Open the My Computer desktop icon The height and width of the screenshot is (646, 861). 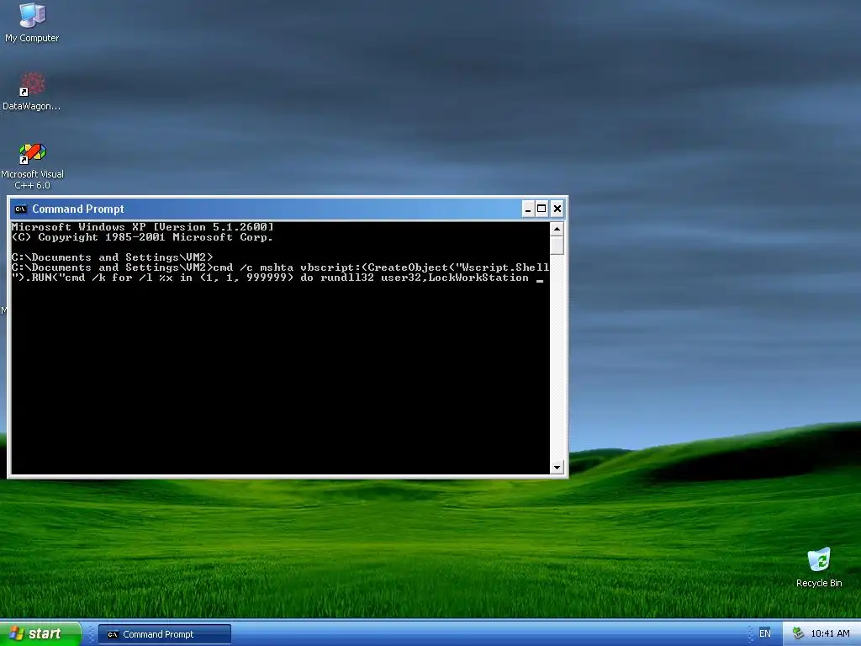pyautogui.click(x=32, y=23)
